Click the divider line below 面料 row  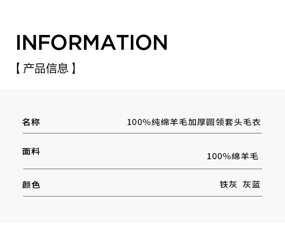tap(142, 169)
